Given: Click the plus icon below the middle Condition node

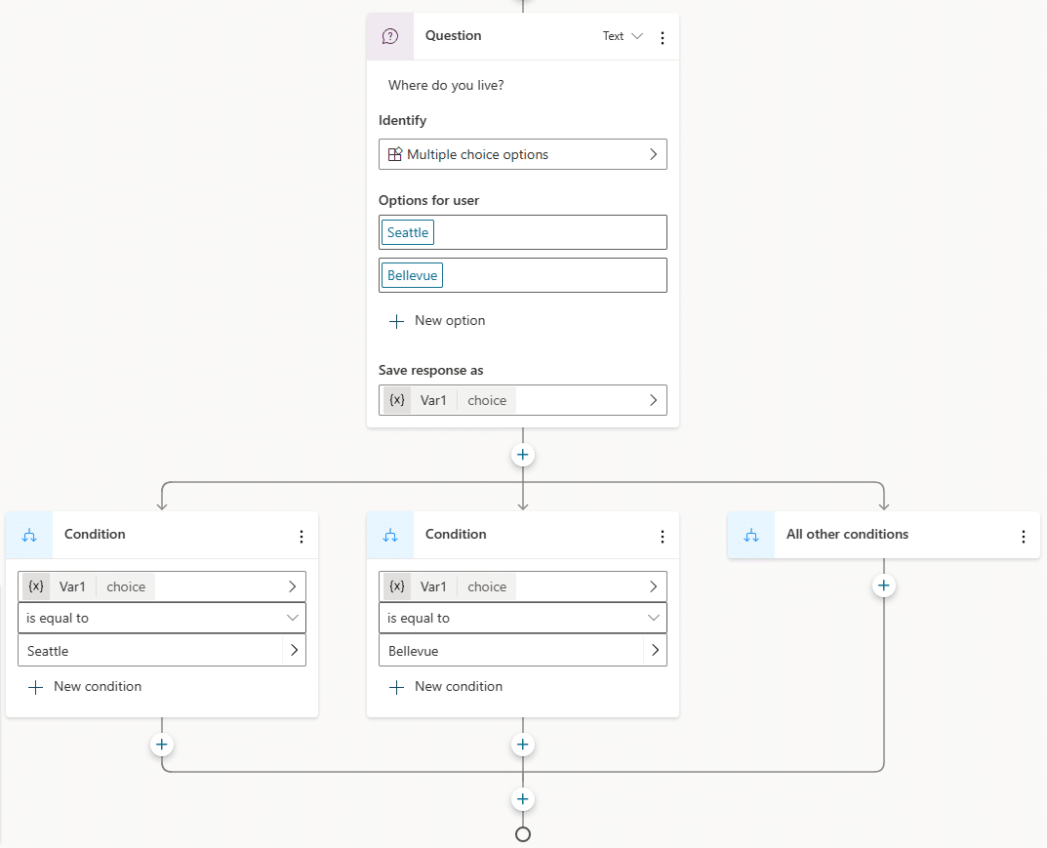Looking at the screenshot, I should point(522,744).
